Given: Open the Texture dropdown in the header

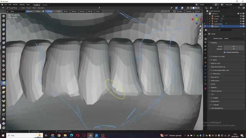Looking at the screenshot, I should tap(74, 11).
